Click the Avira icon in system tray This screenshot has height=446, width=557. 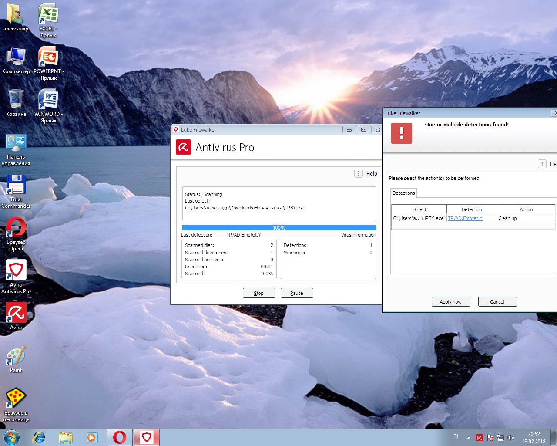tap(479, 438)
